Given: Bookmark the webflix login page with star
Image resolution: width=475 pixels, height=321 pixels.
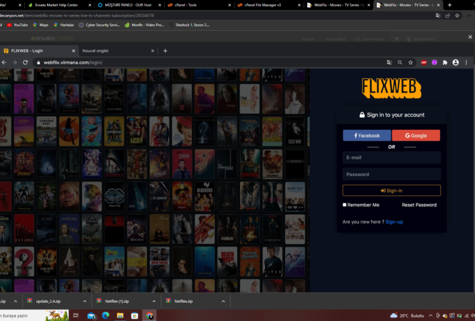Looking at the screenshot, I should click(410, 62).
